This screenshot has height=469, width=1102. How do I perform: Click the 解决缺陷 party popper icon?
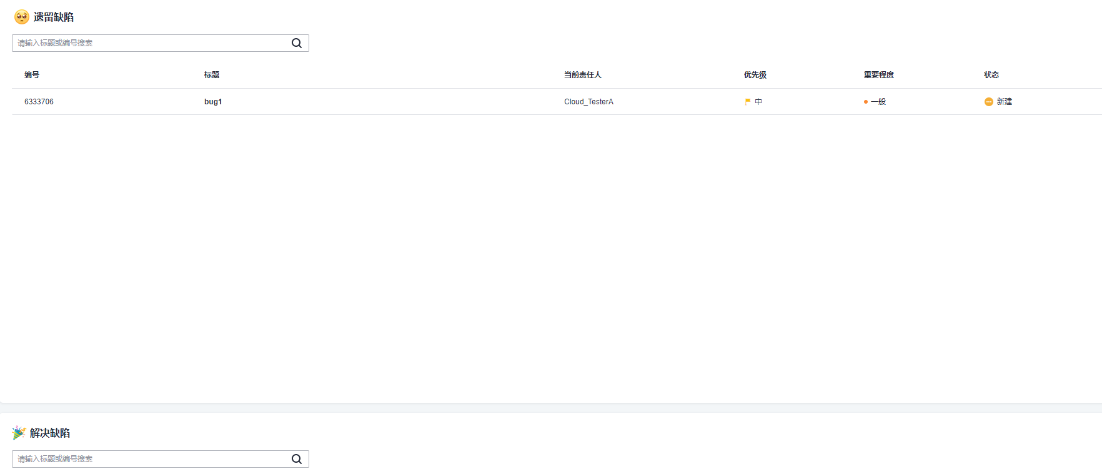(19, 433)
